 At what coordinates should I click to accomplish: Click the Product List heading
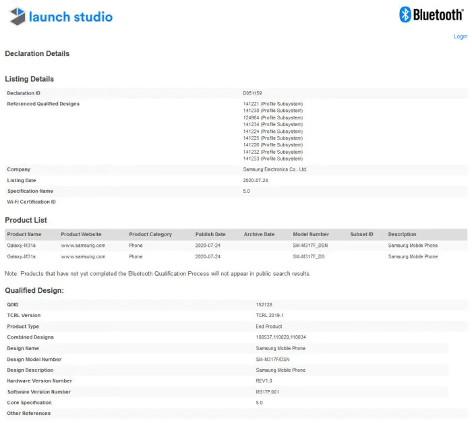[x=26, y=220]
